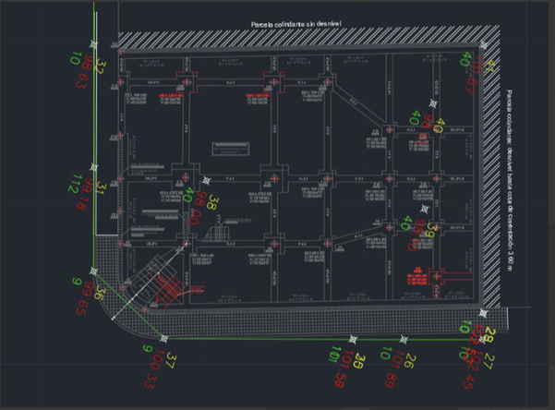This screenshot has height=410, width=555.
Task: Click red elevation value 99.65
Action: click(x=84, y=298)
